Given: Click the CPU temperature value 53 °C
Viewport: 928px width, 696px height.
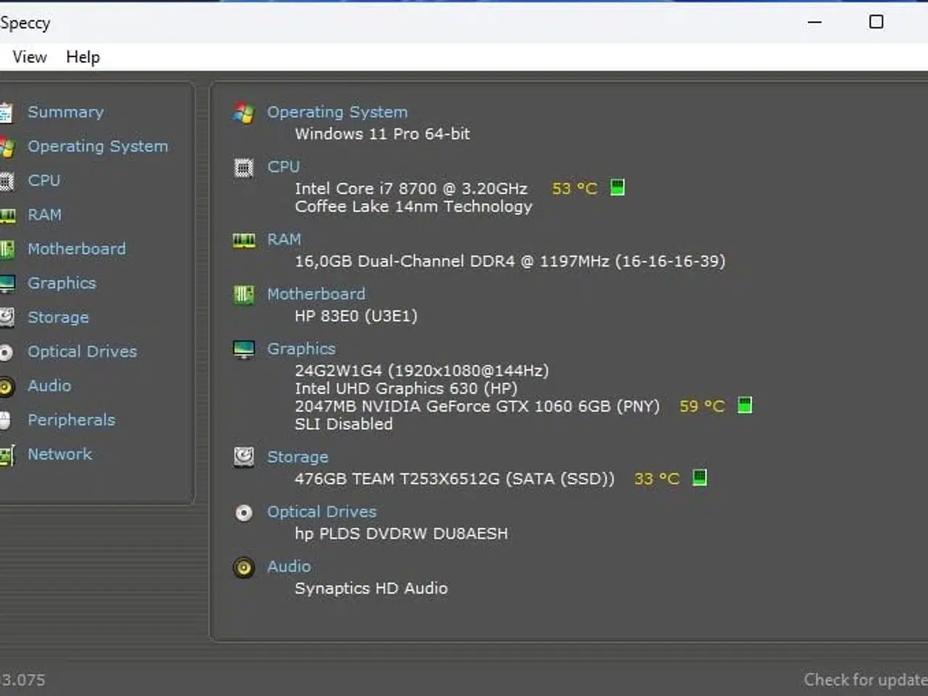Looking at the screenshot, I should [575, 188].
